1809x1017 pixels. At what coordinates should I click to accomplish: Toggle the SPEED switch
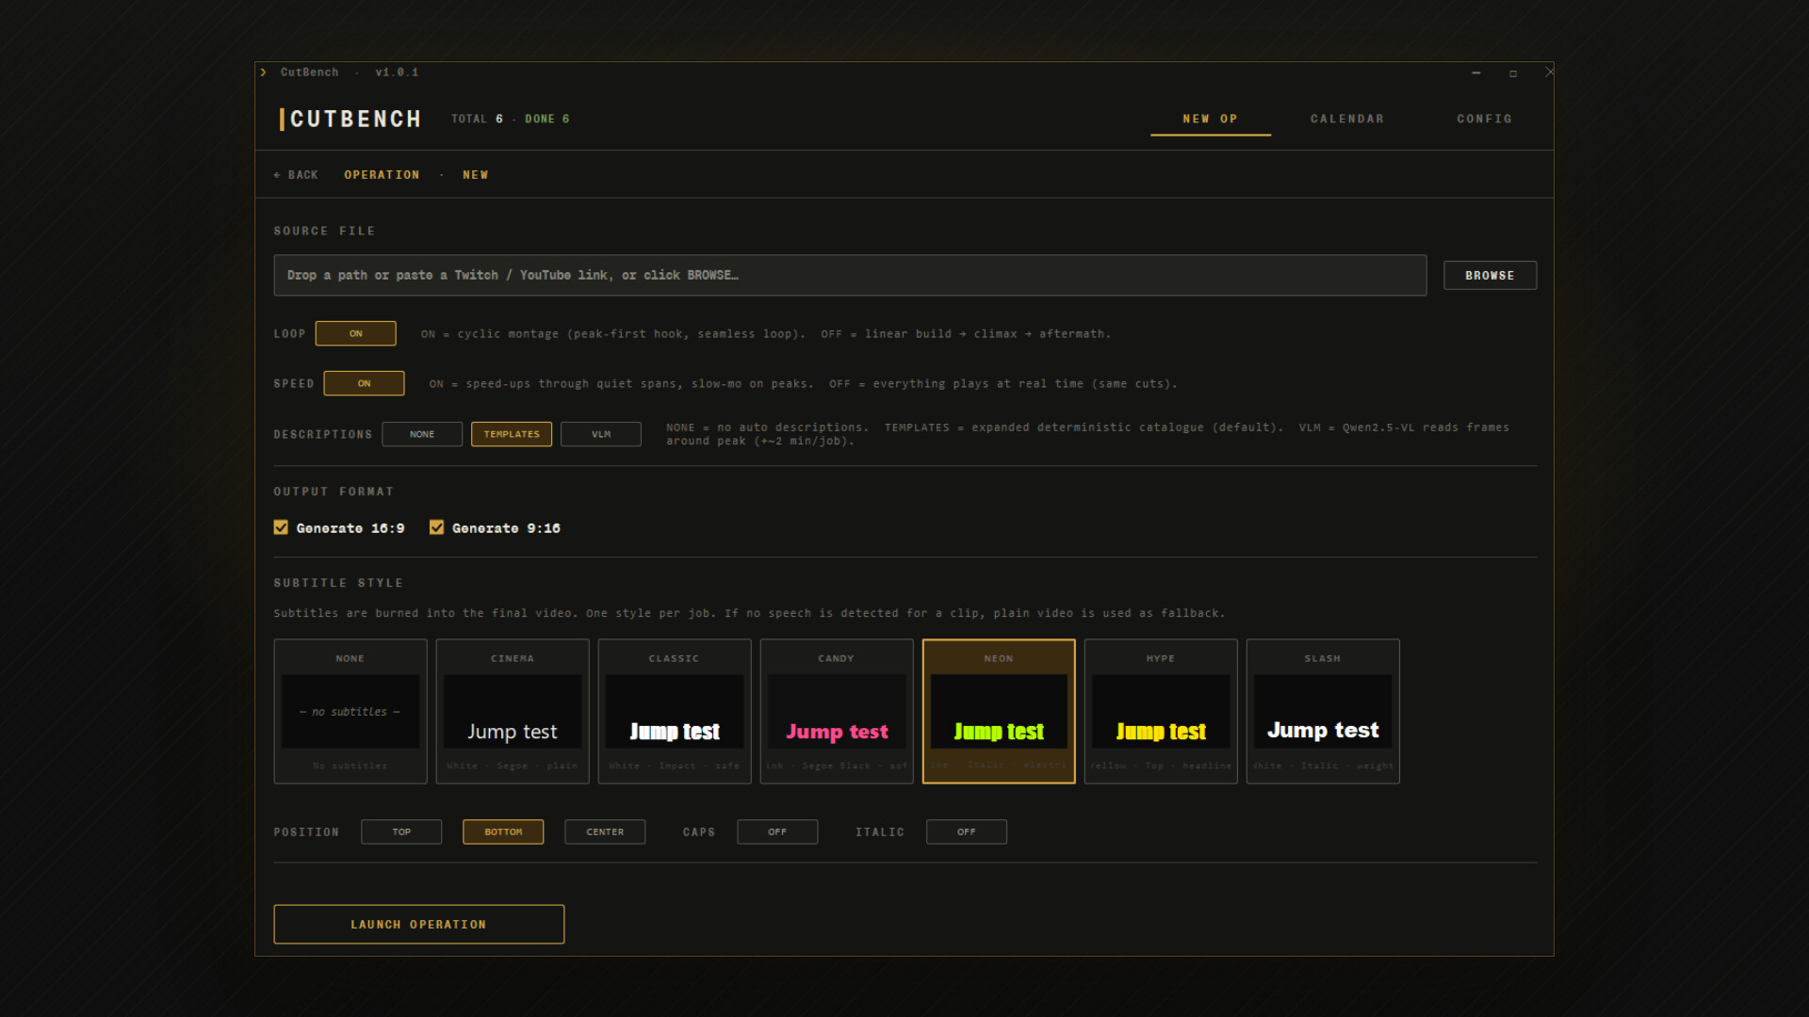(x=364, y=383)
